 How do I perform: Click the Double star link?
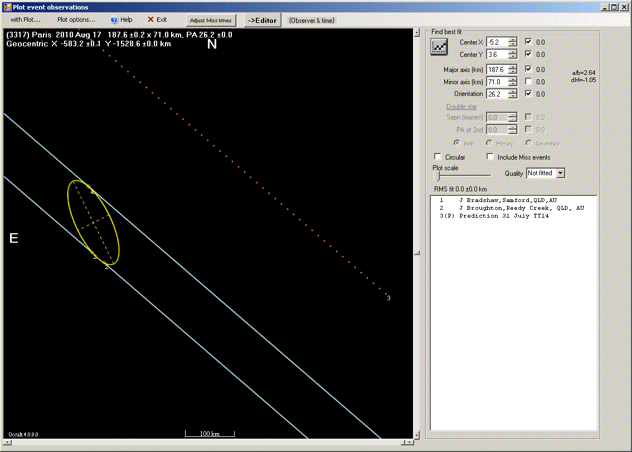(461, 107)
